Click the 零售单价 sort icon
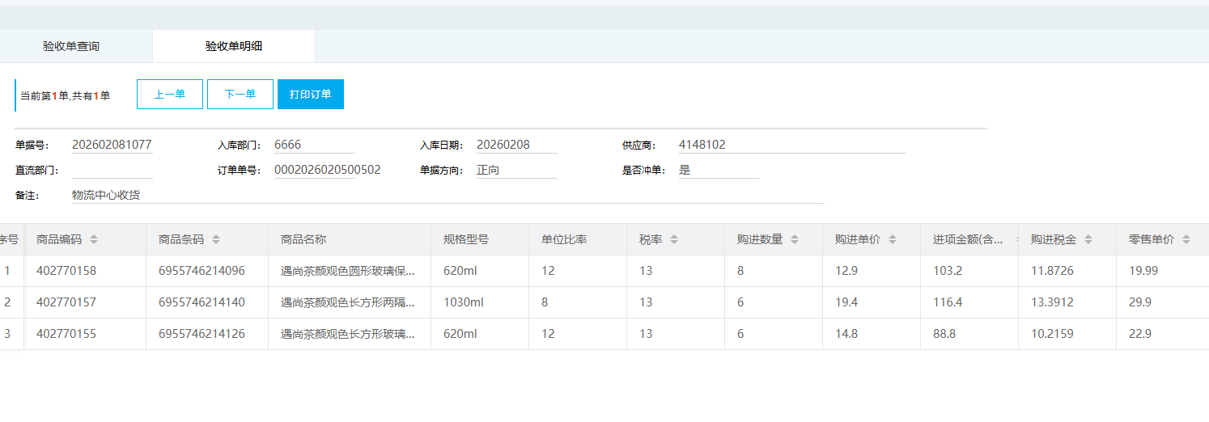 pos(1186,240)
